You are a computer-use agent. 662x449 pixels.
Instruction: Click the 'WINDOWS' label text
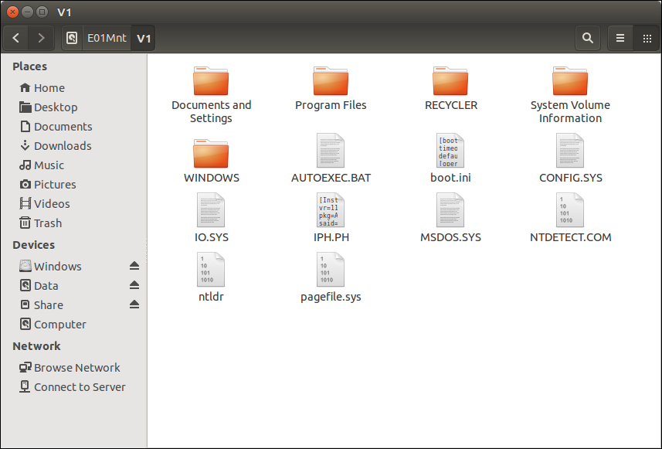click(x=211, y=178)
